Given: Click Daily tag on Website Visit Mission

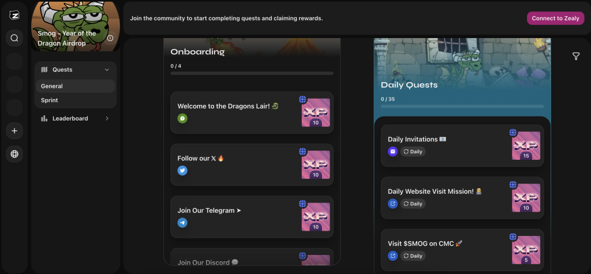Looking at the screenshot, I should (x=413, y=204).
